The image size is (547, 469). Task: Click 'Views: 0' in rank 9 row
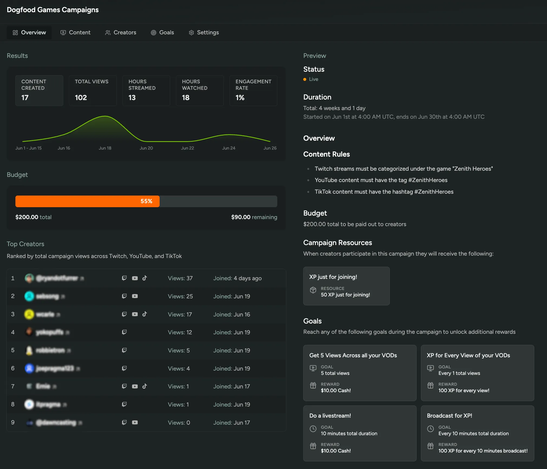click(x=179, y=422)
